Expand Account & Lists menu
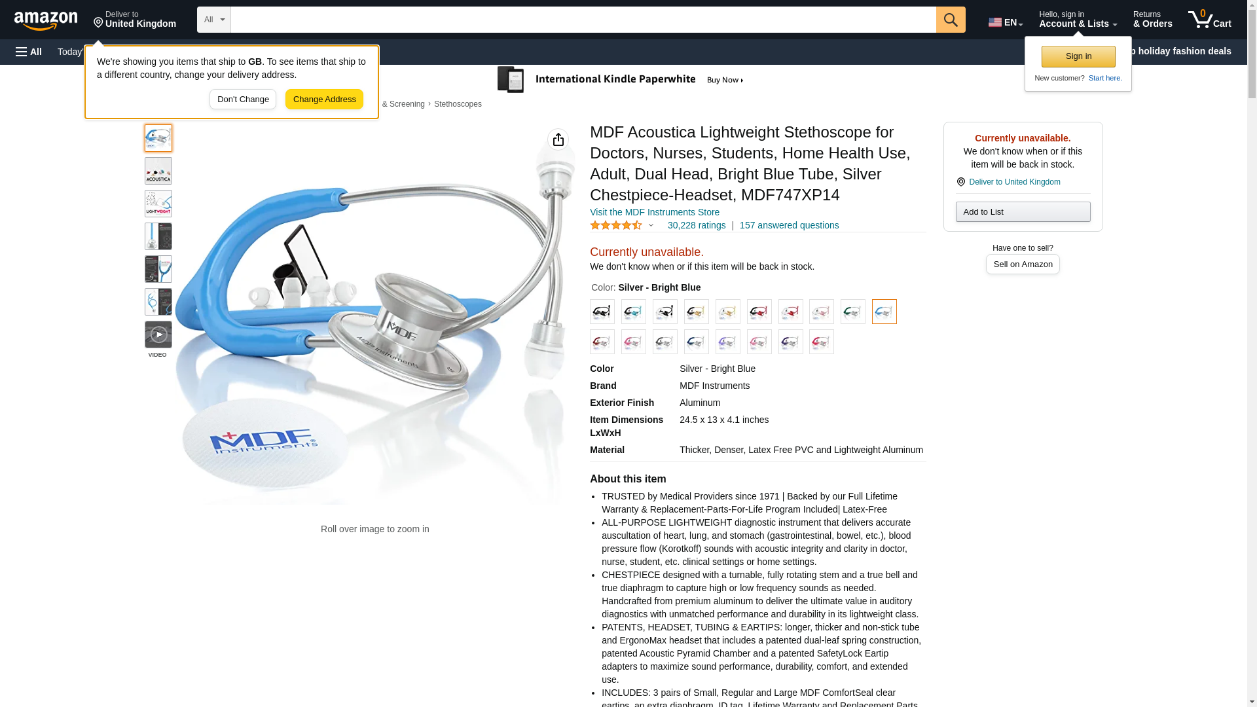The width and height of the screenshot is (1257, 707). 1078,20
